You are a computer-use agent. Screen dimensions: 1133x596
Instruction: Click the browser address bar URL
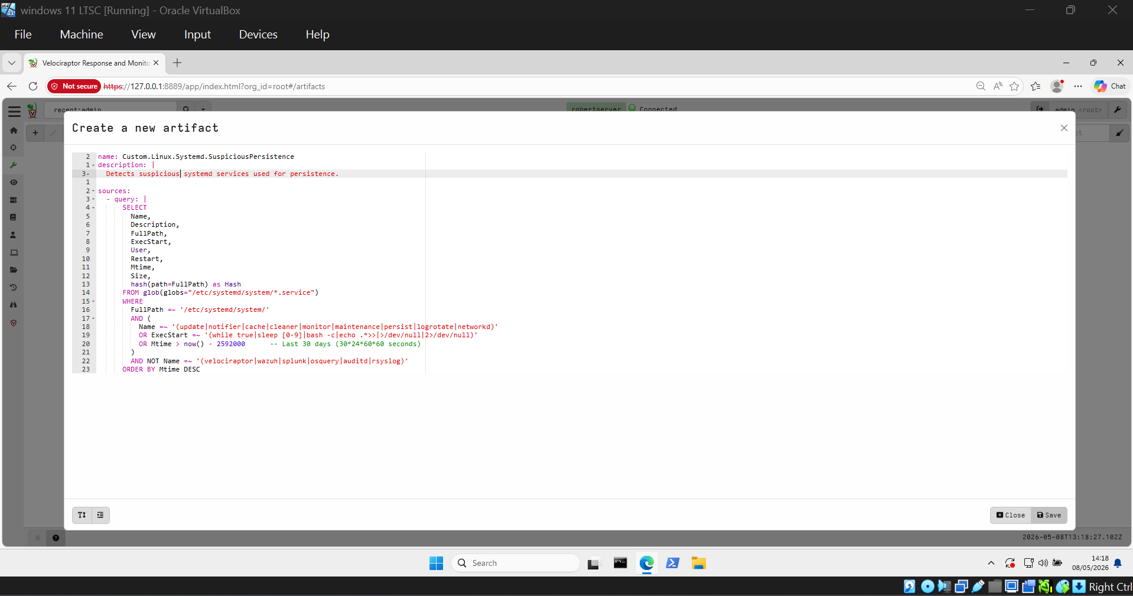214,86
